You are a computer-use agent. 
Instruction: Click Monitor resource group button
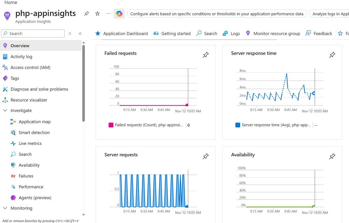coord(273,34)
